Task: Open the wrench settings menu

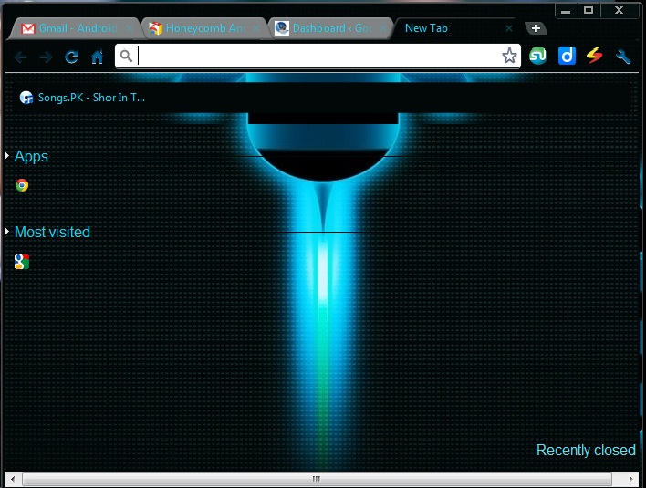Action: click(623, 57)
